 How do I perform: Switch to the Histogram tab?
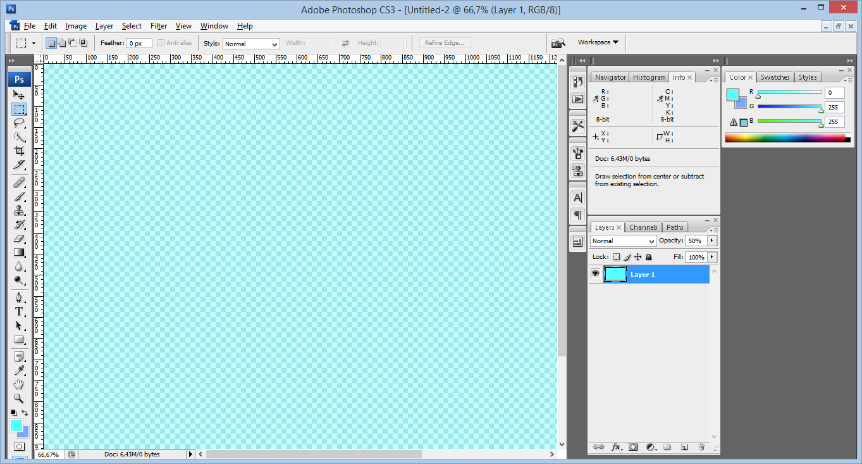(649, 77)
